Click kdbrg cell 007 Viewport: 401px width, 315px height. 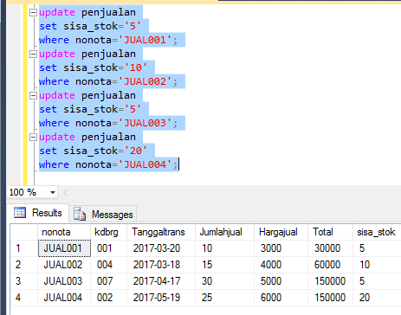tap(109, 281)
